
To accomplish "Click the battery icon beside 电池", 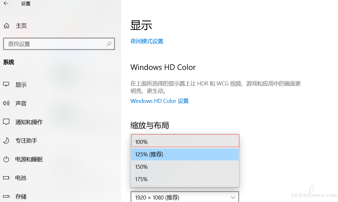I will coord(6,178).
